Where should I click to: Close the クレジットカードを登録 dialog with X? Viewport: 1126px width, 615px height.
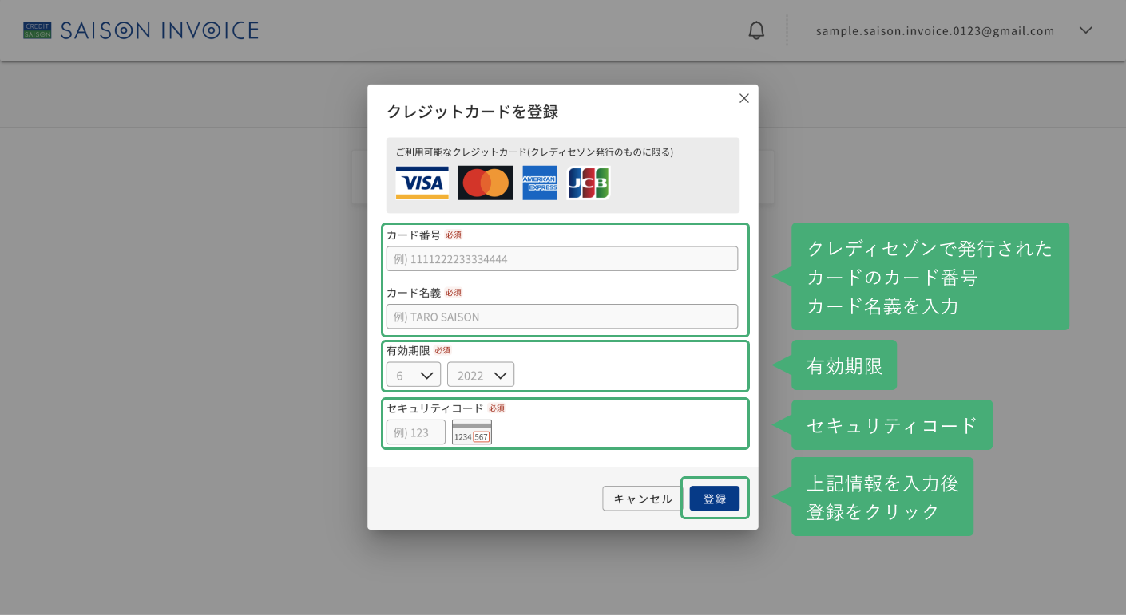click(x=744, y=98)
